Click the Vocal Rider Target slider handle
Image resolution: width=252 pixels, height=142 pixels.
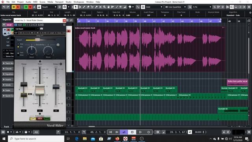point(37,40)
